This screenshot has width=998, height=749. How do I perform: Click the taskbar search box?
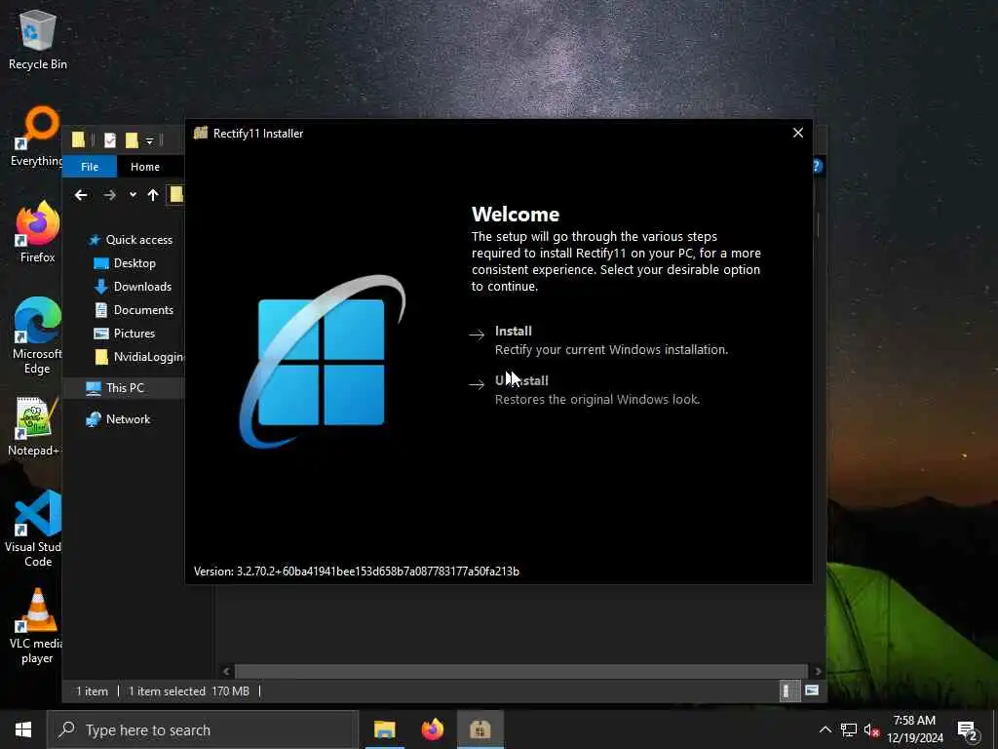[x=203, y=729]
